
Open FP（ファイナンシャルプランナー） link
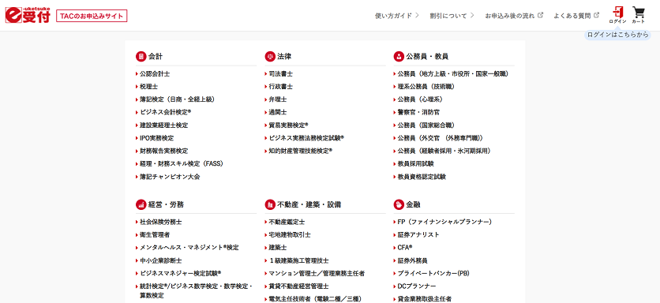point(445,222)
